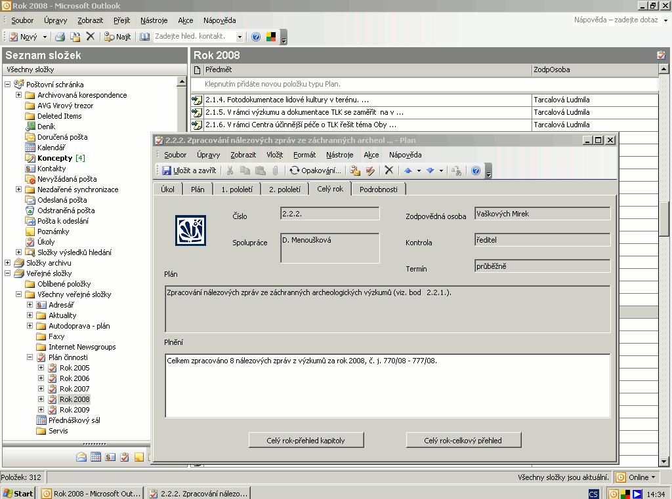The height and width of the screenshot is (499, 672).
Task: Click the Copy icon in Plan toolbar
Action: (245, 170)
